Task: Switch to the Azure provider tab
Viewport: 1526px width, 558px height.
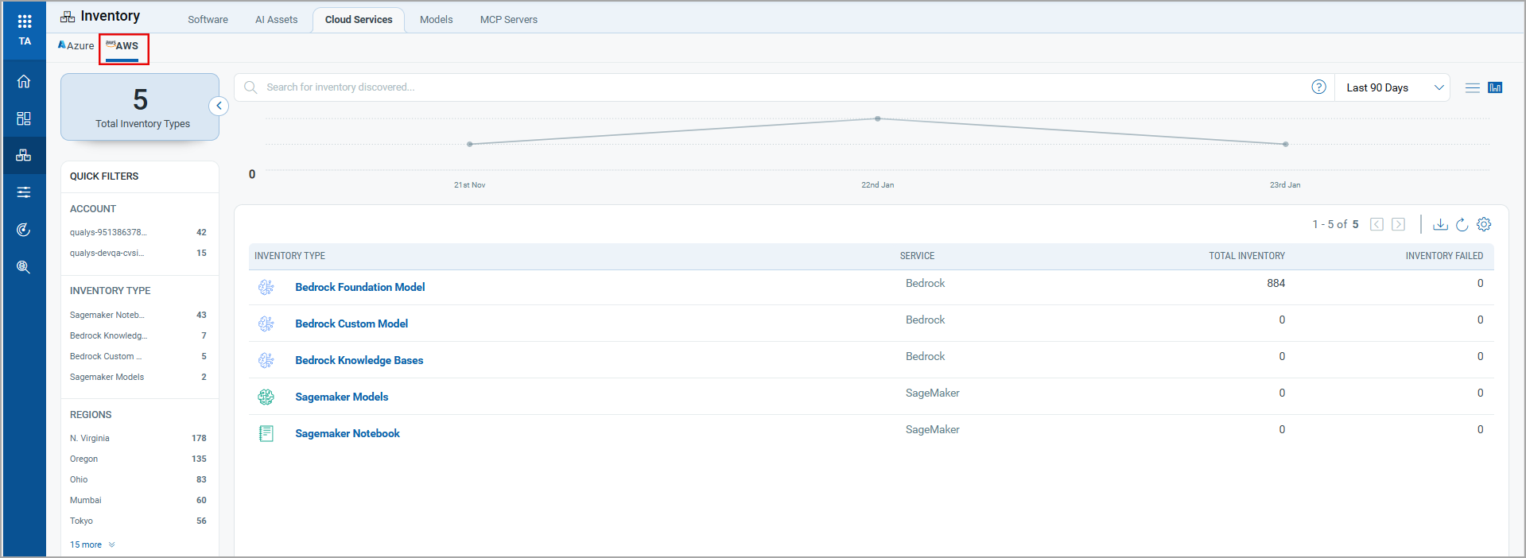Action: (x=76, y=45)
